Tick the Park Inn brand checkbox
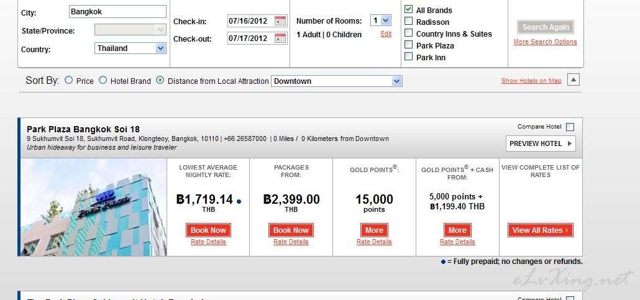Screen dimensions: 640x300 pos(409,57)
